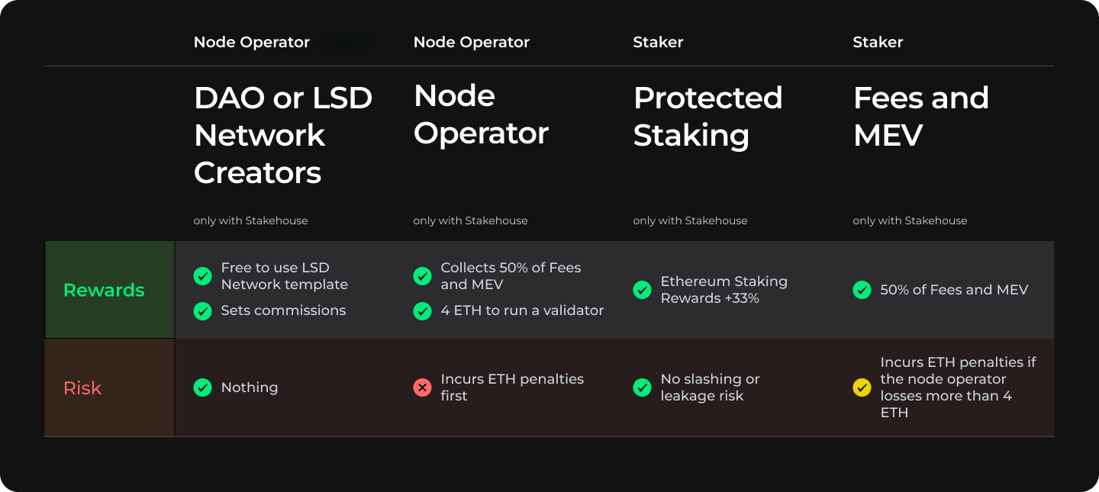Click green check beside Nothing risk entry
Screen dimensions: 1099x492
pos(202,387)
